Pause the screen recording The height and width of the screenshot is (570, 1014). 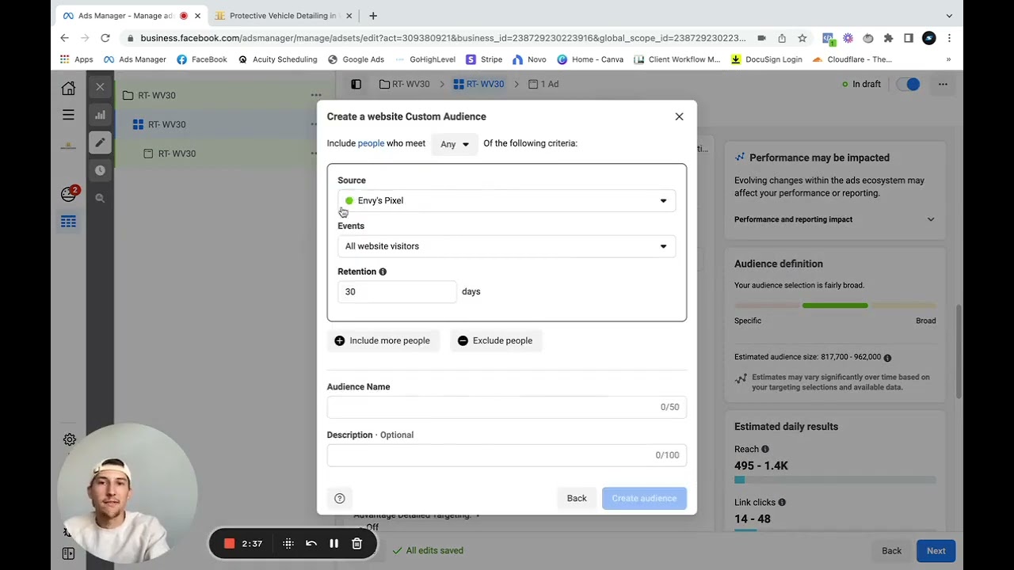click(334, 544)
